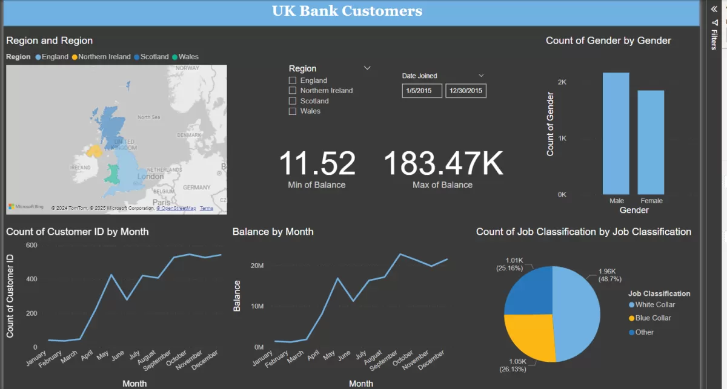Tick the Wales checkbox in Region slicer
727x389 pixels.
pos(293,111)
